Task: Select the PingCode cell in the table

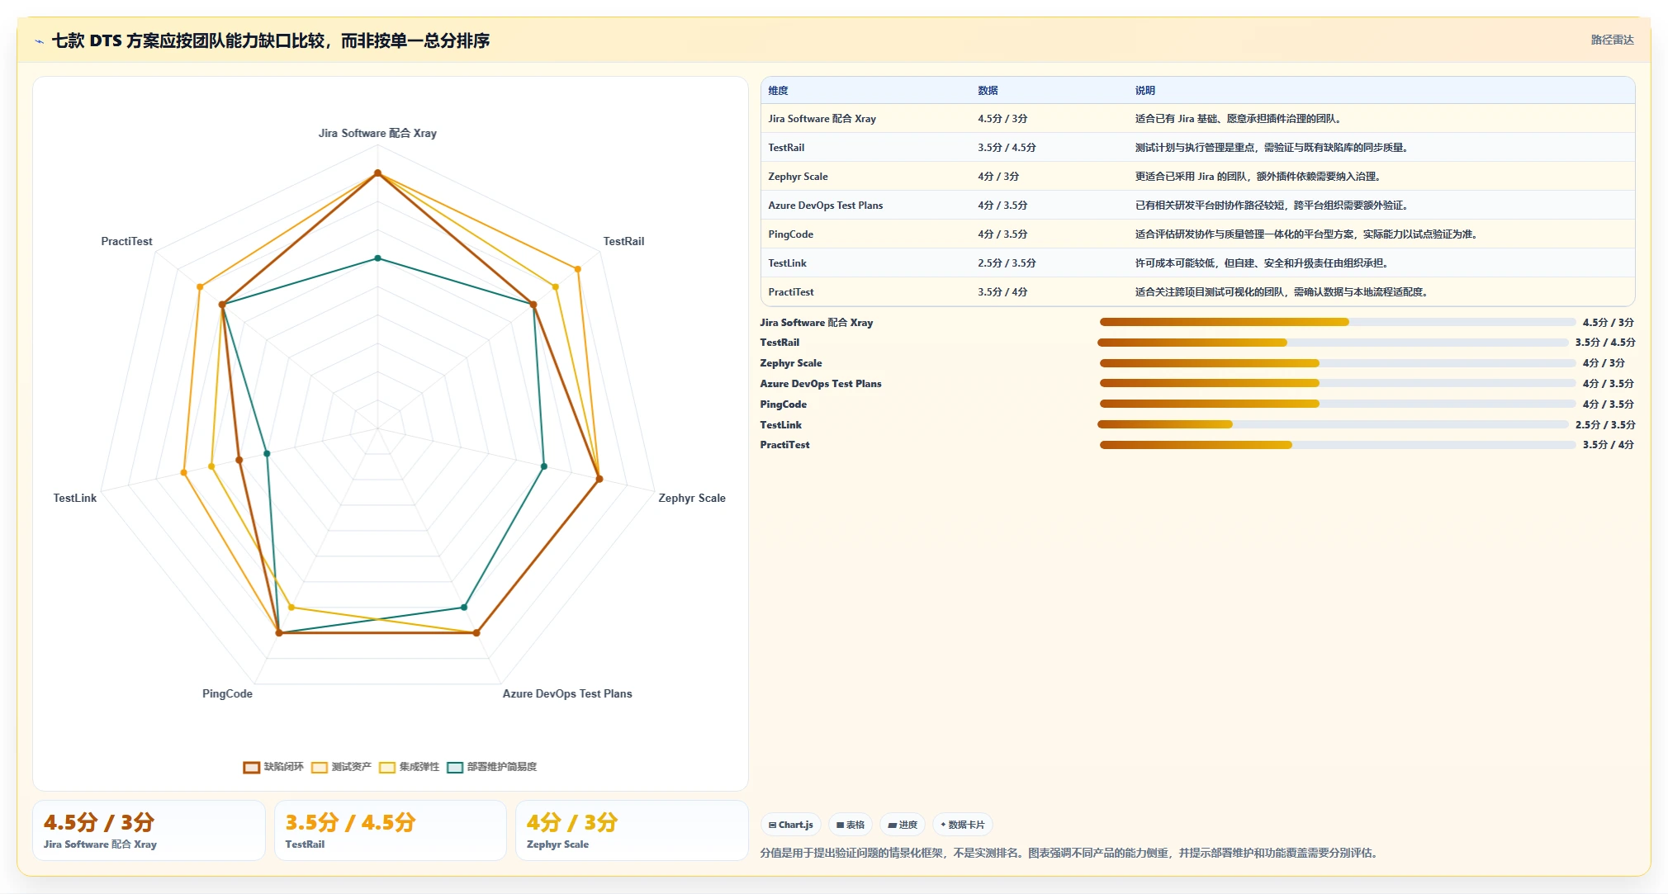Action: (x=865, y=234)
